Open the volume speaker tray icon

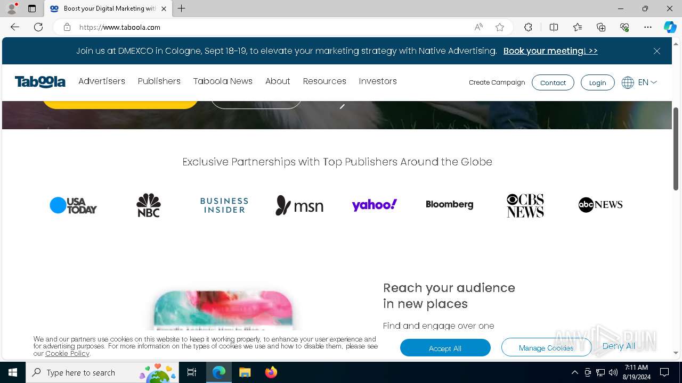[x=613, y=372]
